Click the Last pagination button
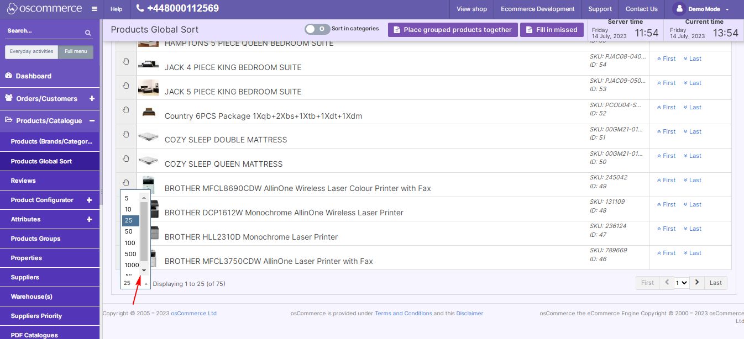This screenshot has height=339, width=744. click(x=716, y=283)
